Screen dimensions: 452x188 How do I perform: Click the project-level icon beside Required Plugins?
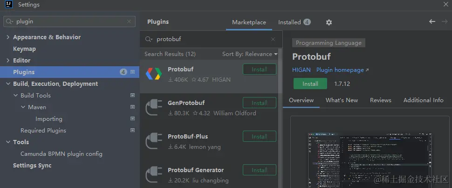133,130
